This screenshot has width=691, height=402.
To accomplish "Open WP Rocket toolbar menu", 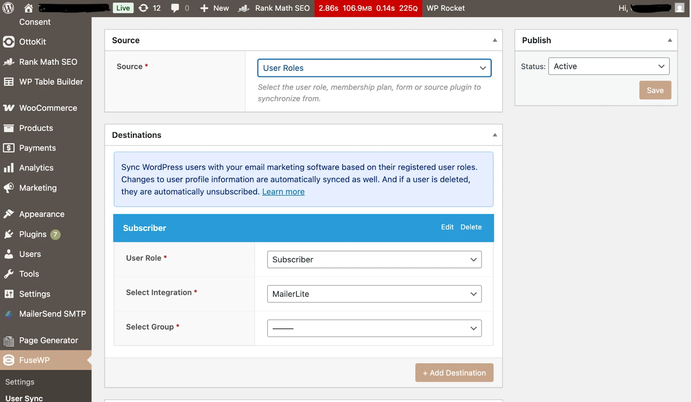I will point(446,8).
